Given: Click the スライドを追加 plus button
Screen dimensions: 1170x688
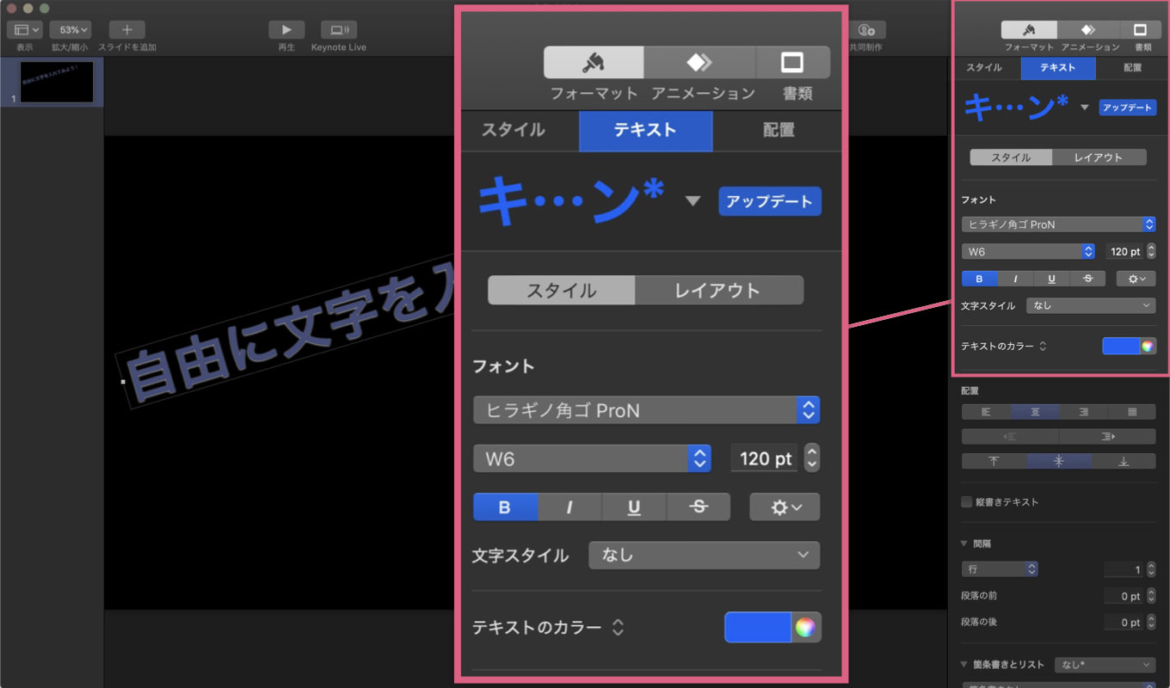Looking at the screenshot, I should [x=127, y=30].
